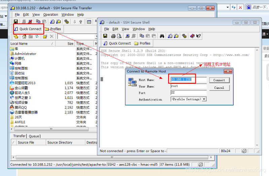Open Help menu in Secure Shell window
Image resolution: width=269 pixels, height=176 pixels.
[152, 29]
